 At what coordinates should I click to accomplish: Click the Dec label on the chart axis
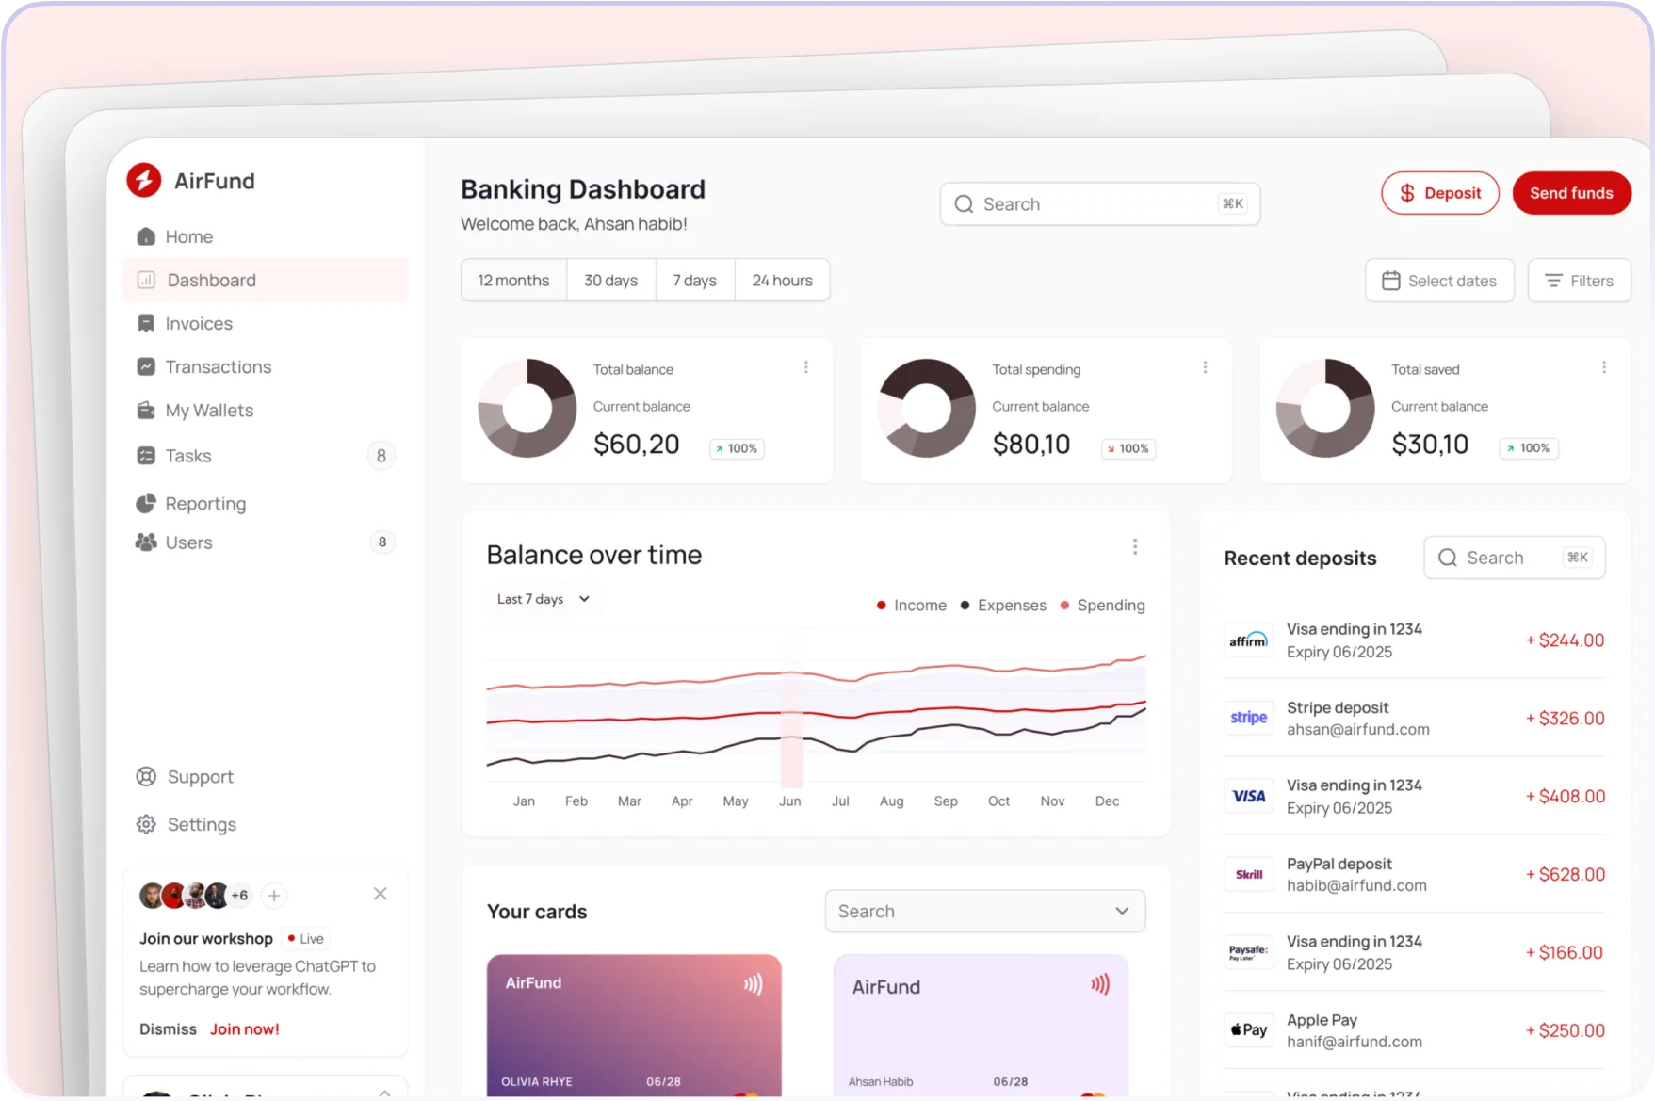1108,801
